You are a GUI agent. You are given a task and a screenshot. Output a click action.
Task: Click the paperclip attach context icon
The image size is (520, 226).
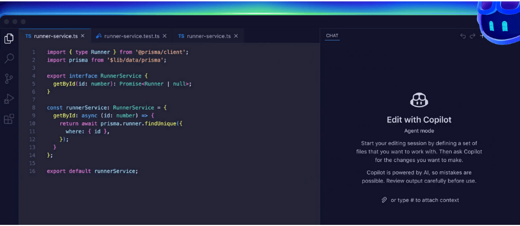tap(384, 200)
